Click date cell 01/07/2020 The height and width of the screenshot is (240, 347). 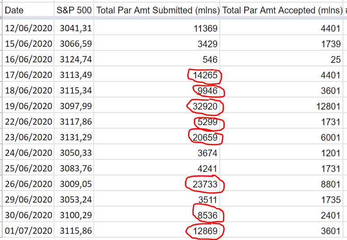click(x=28, y=231)
